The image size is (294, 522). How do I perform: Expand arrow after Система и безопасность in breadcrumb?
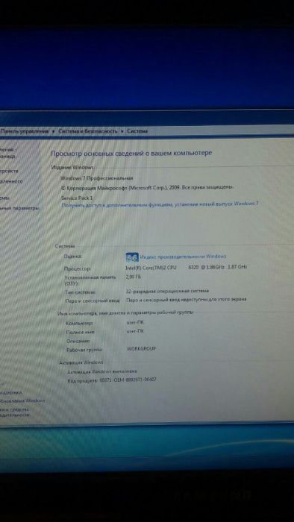[x=122, y=131]
